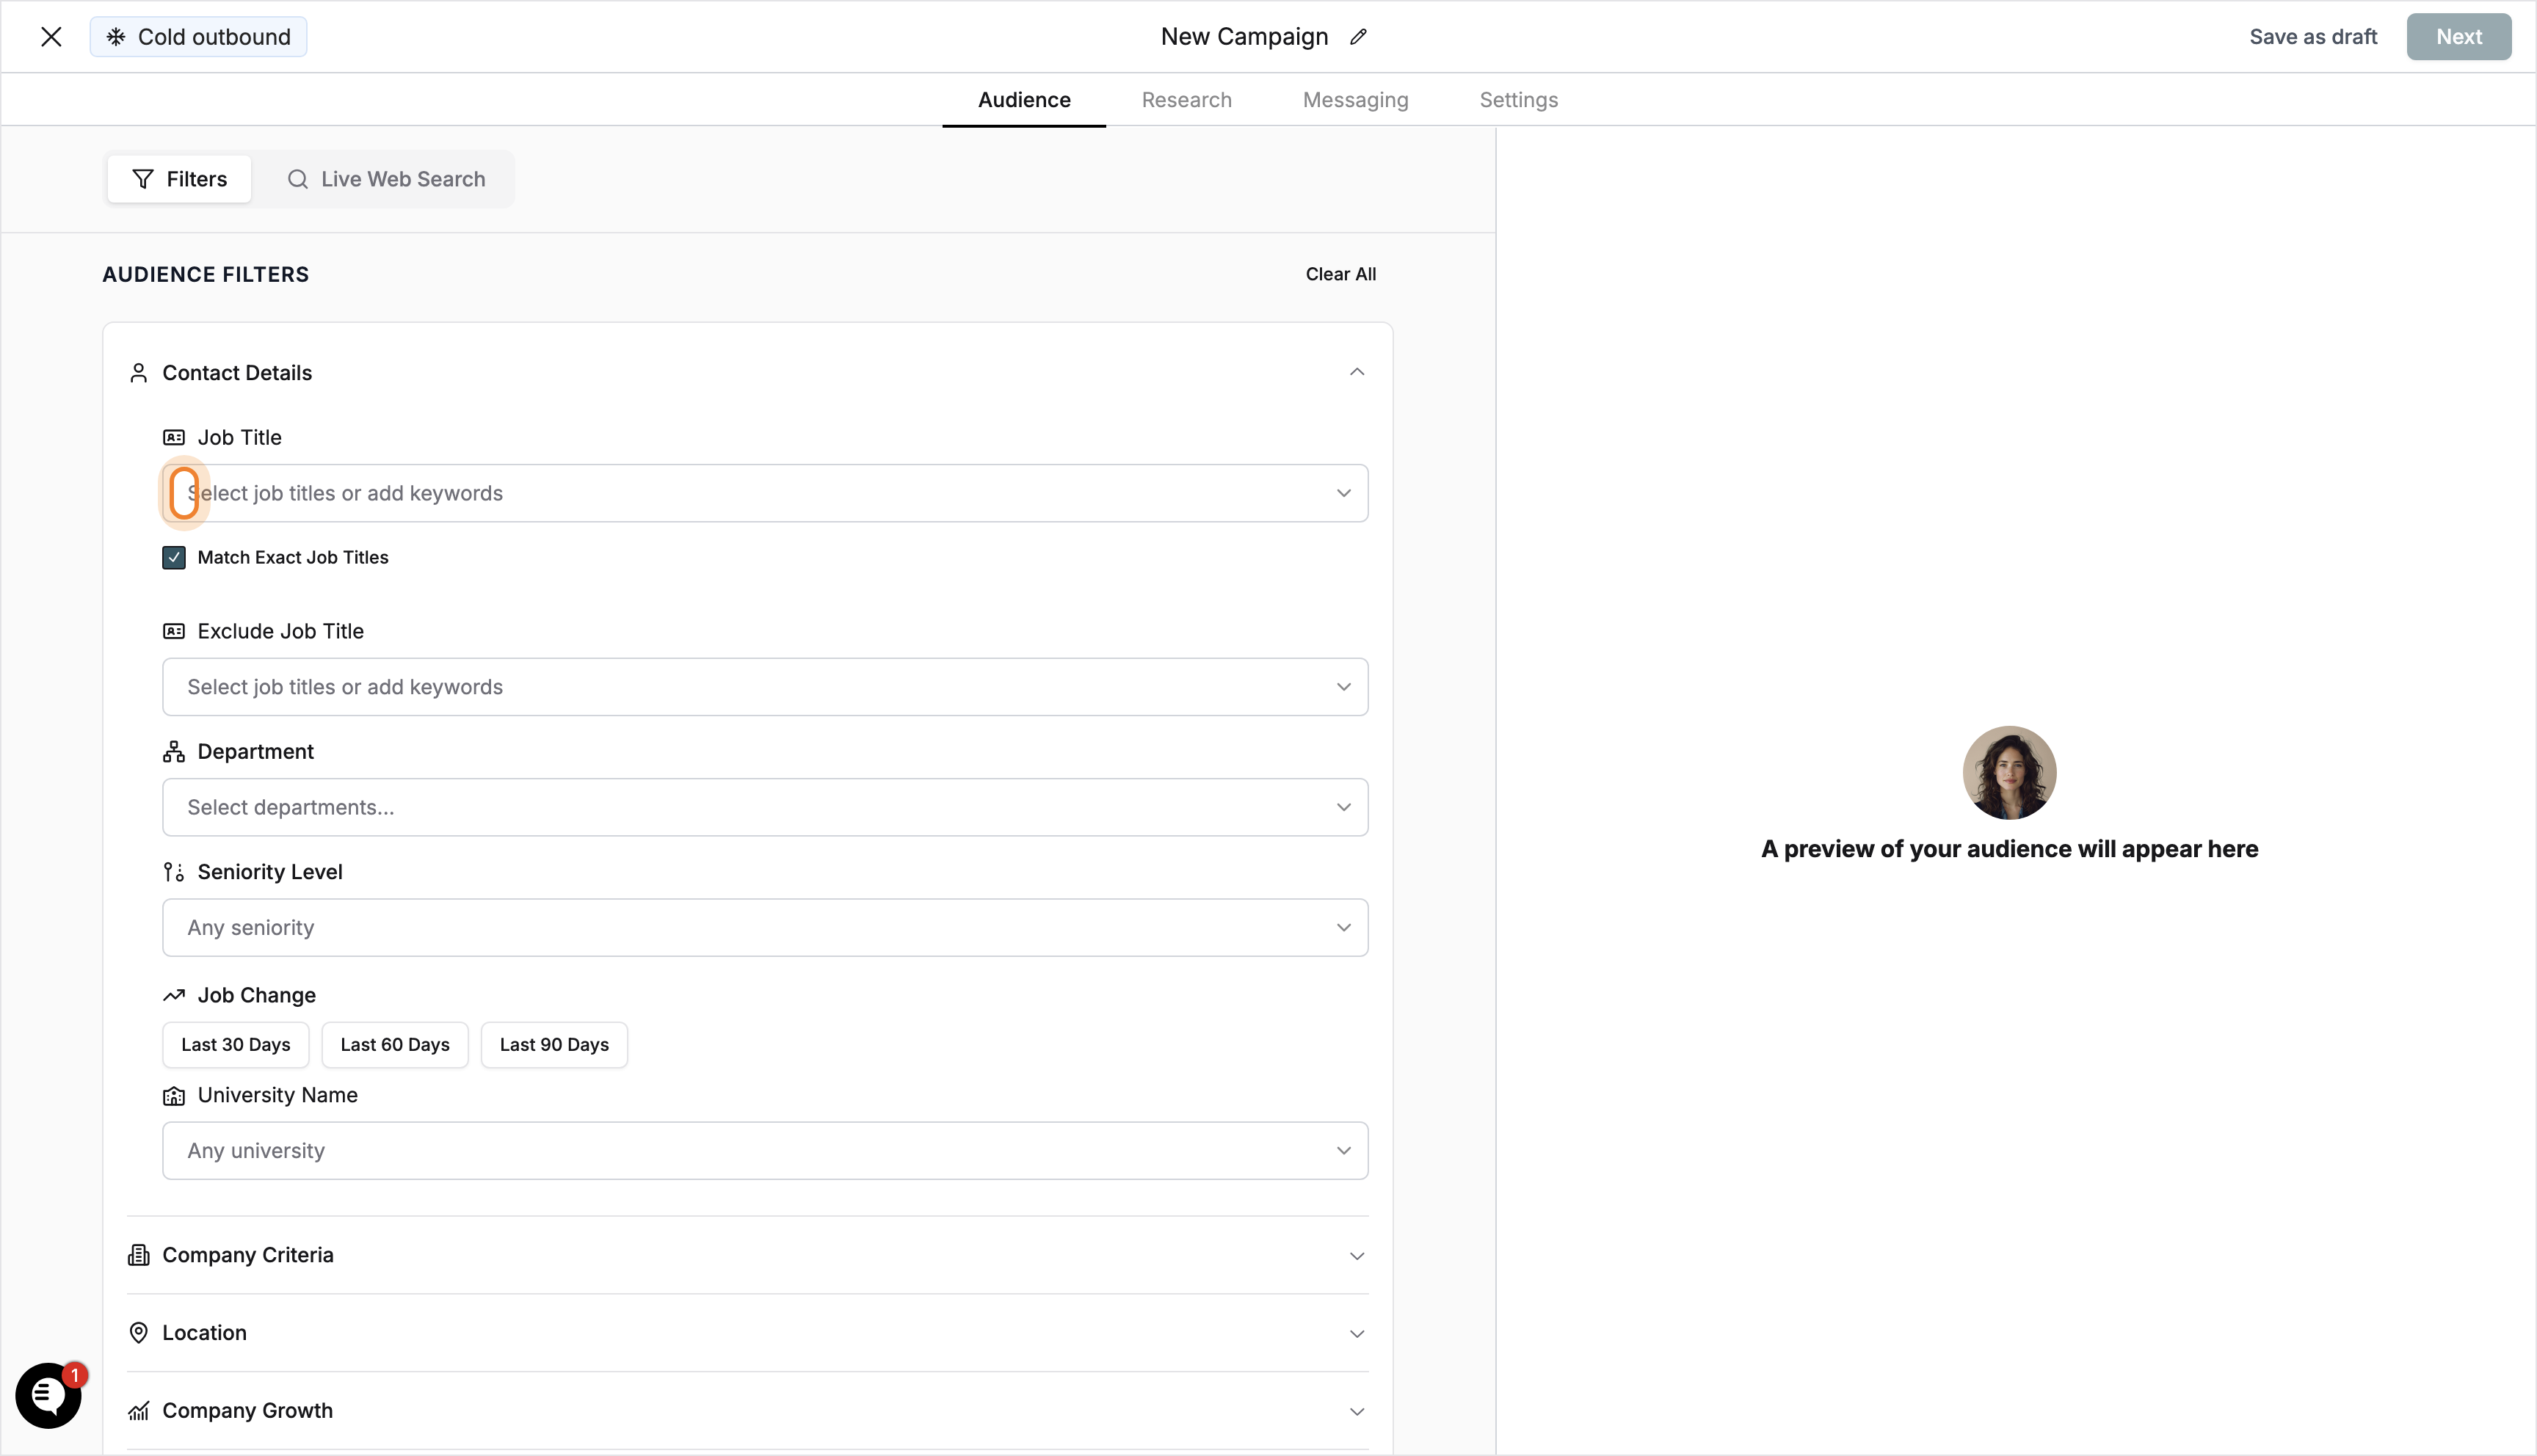Click the Company Growth chart icon
The image size is (2537, 1456).
click(139, 1410)
